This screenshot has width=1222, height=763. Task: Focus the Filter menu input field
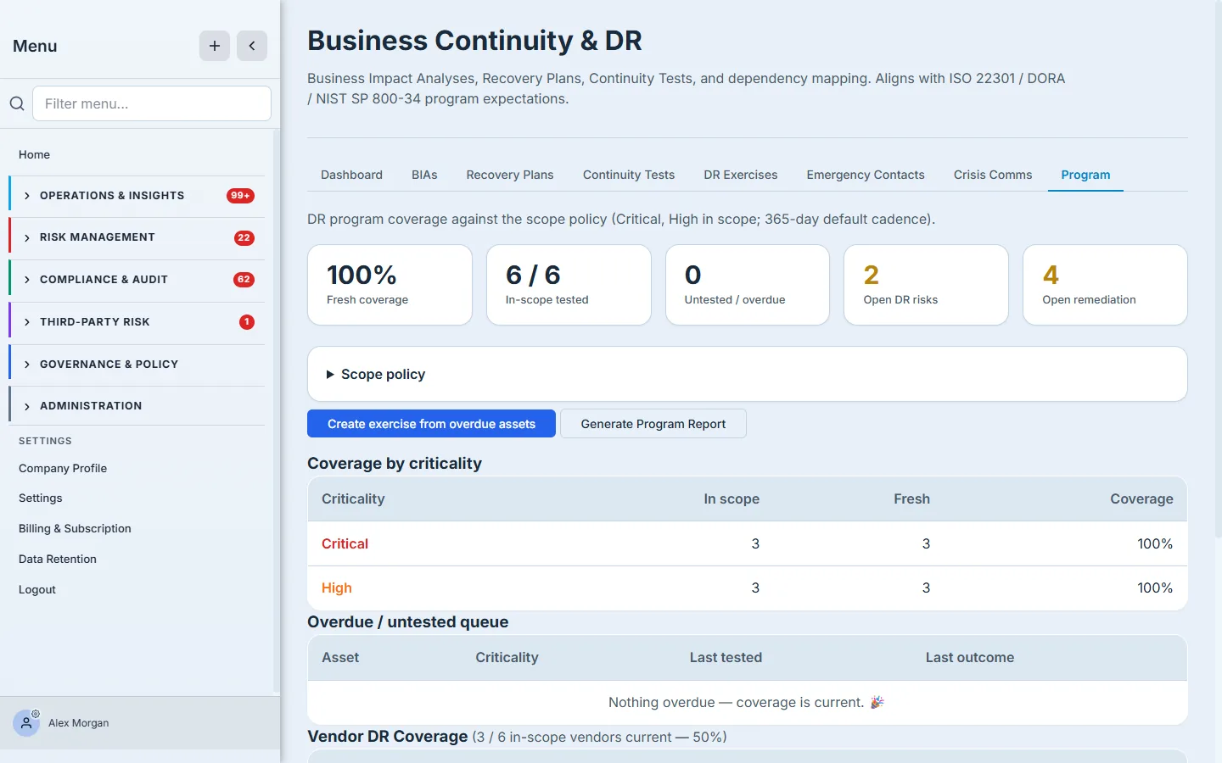(152, 103)
